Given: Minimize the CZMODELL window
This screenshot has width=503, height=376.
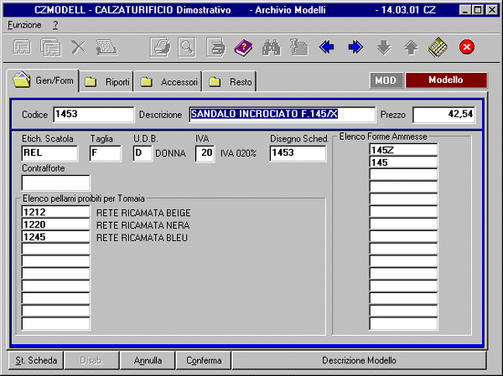Looking at the screenshot, I should [x=465, y=10].
